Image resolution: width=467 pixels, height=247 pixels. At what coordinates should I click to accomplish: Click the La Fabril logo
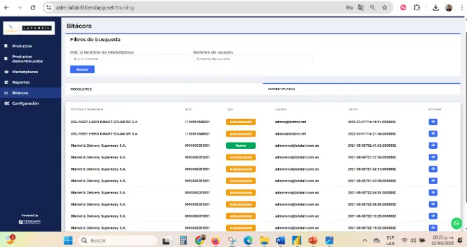point(29,28)
